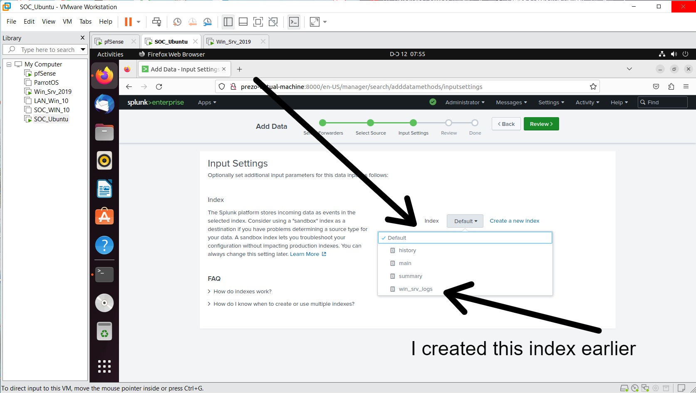Go back in Firefox history
Screen dimensions: 696x393
(x=129, y=86)
